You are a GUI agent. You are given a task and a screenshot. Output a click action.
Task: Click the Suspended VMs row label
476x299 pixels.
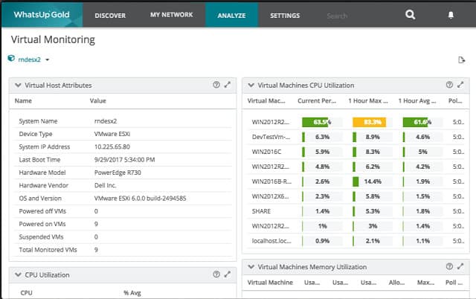tap(41, 237)
